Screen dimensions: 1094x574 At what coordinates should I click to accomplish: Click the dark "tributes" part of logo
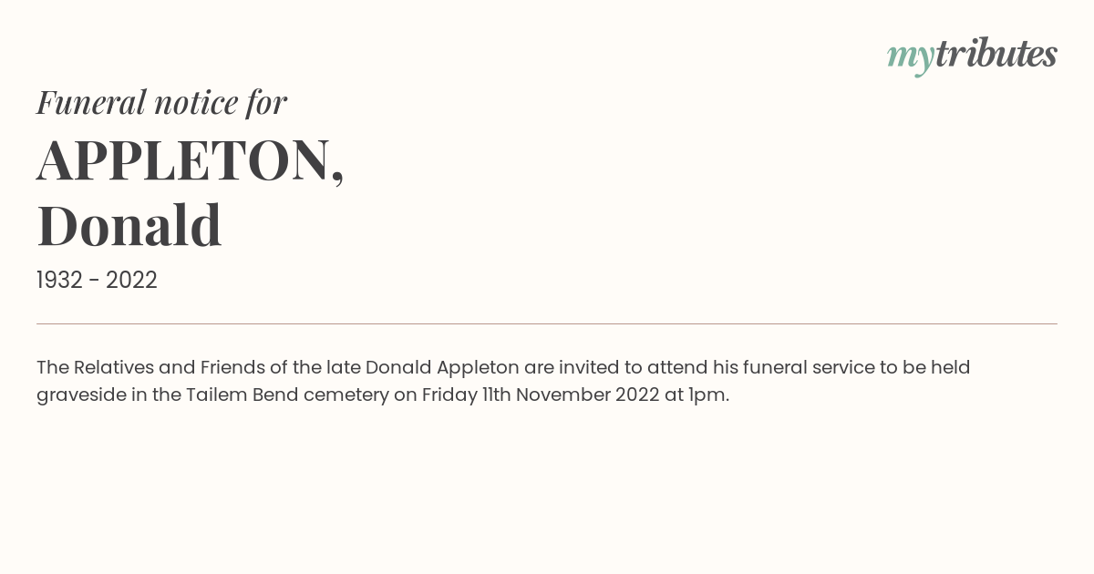(x=996, y=53)
